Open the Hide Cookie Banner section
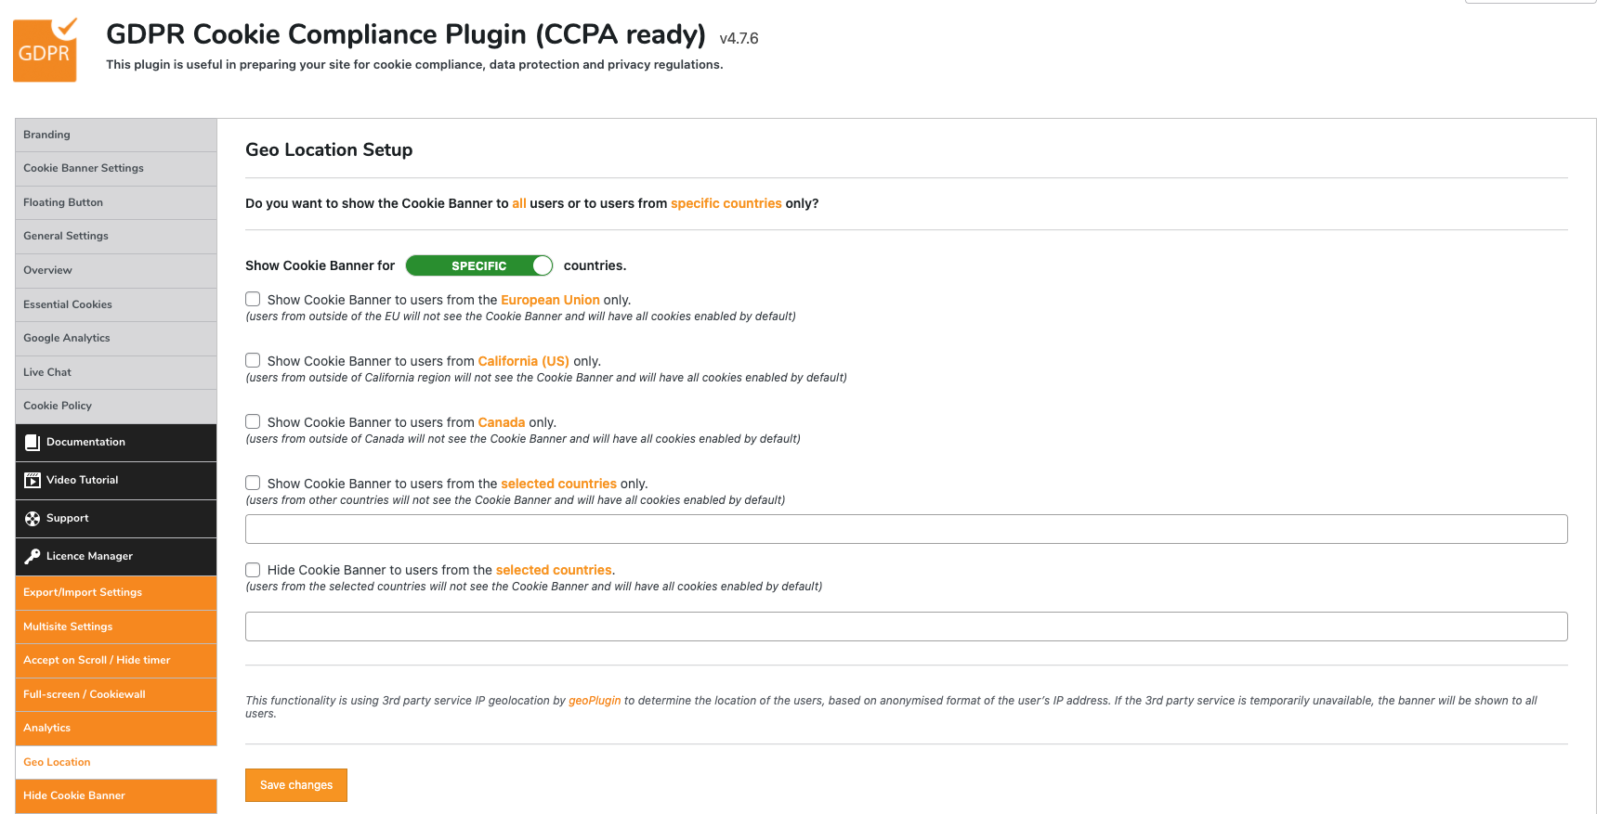The width and height of the screenshot is (1609, 814). pos(116,795)
